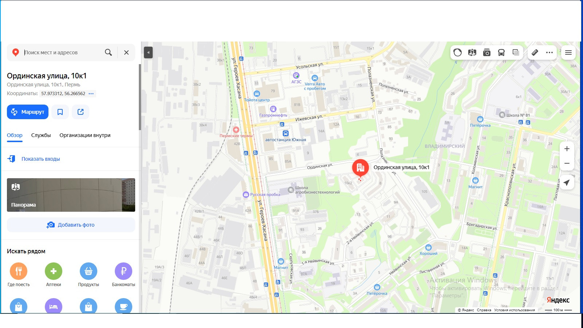Click the purple hotel bed icon
The image size is (583, 328).
(54, 306)
